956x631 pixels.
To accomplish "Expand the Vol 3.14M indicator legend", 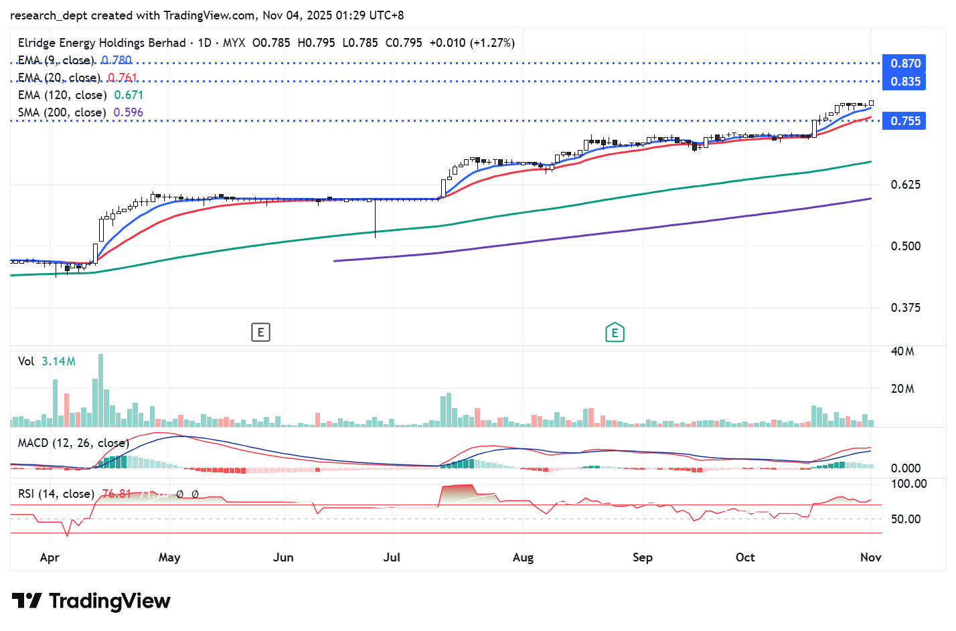I will pos(46,361).
